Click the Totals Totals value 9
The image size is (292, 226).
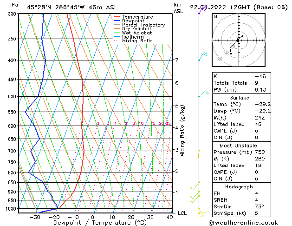coord(257,83)
